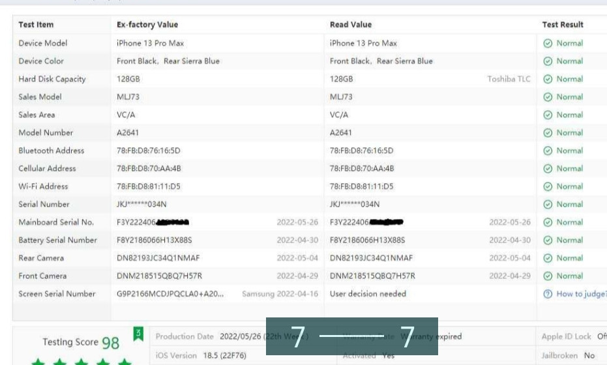Click the Read Value column header

[350, 25]
